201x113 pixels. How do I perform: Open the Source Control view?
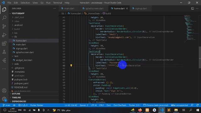[4, 26]
